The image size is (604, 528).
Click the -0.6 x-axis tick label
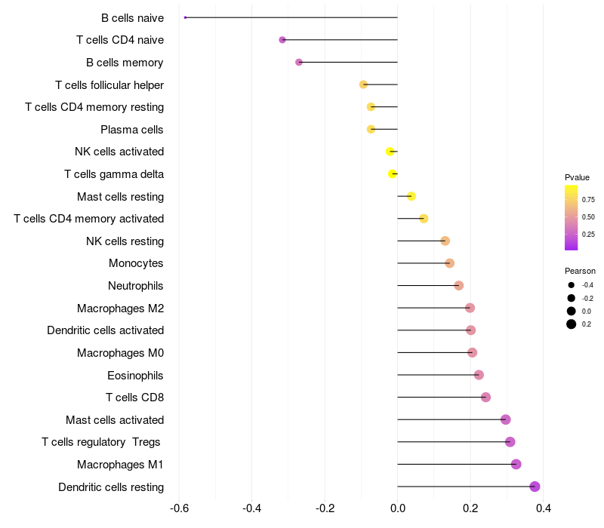point(179,508)
